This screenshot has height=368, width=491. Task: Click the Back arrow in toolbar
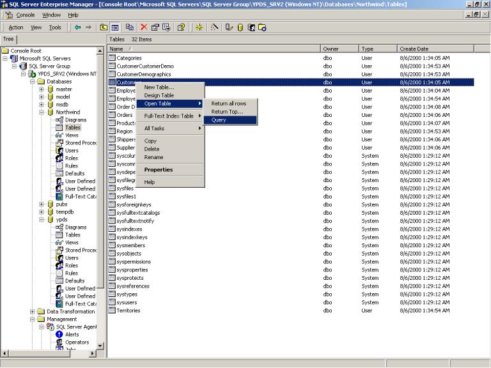click(77, 27)
